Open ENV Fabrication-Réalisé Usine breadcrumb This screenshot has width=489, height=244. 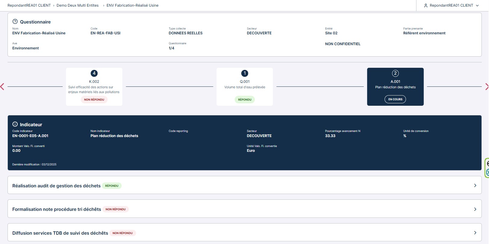point(132,5)
